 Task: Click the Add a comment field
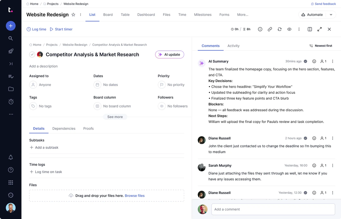pyautogui.click(x=273, y=209)
